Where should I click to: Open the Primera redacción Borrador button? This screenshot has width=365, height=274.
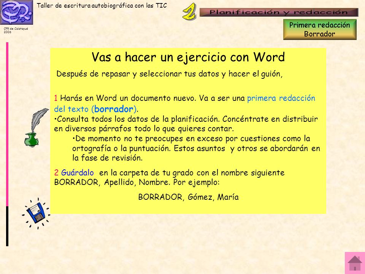(320, 29)
